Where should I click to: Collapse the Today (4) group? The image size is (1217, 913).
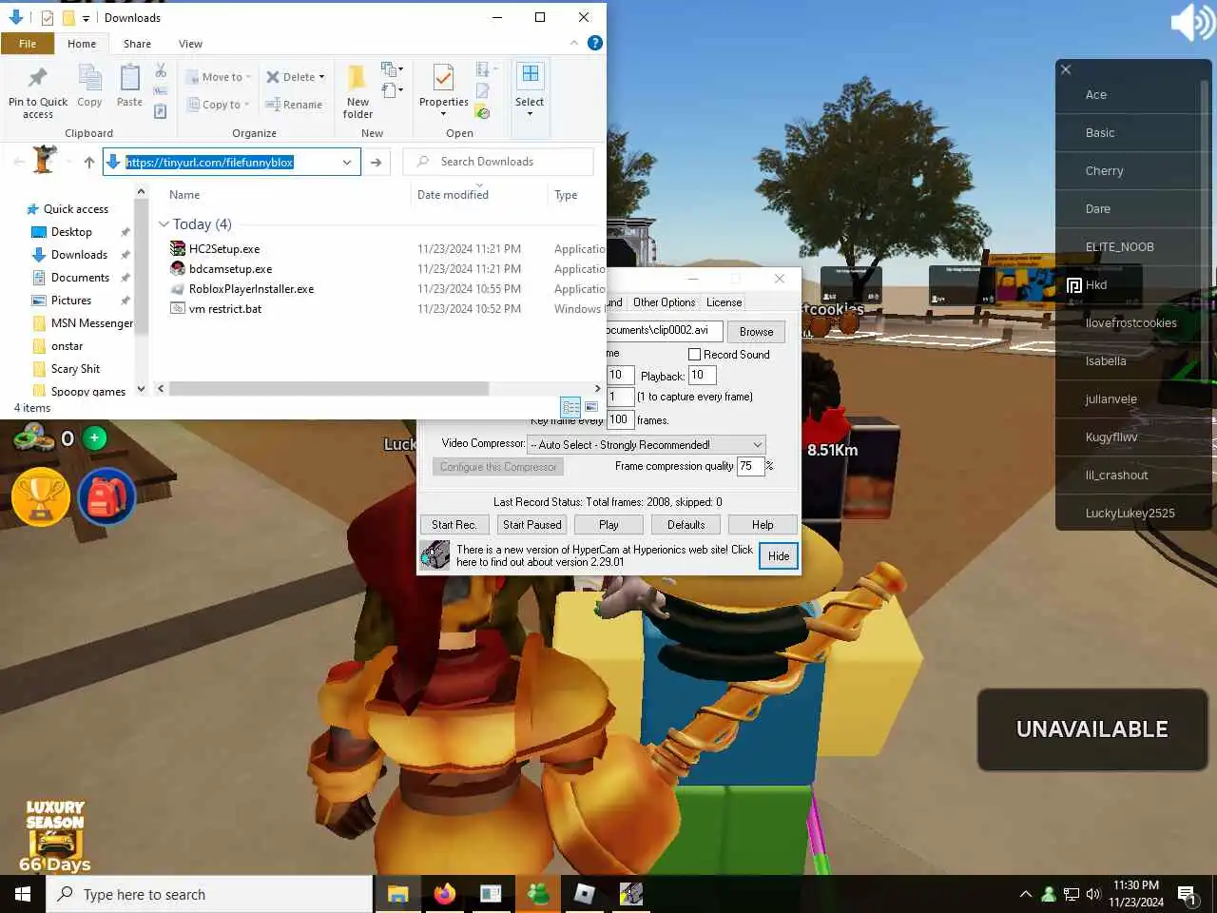point(164,224)
